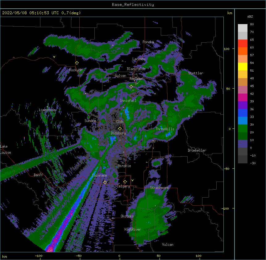Screen dimensions: 266x260
Task: Click the RockyMH label
Action: point(76,70)
